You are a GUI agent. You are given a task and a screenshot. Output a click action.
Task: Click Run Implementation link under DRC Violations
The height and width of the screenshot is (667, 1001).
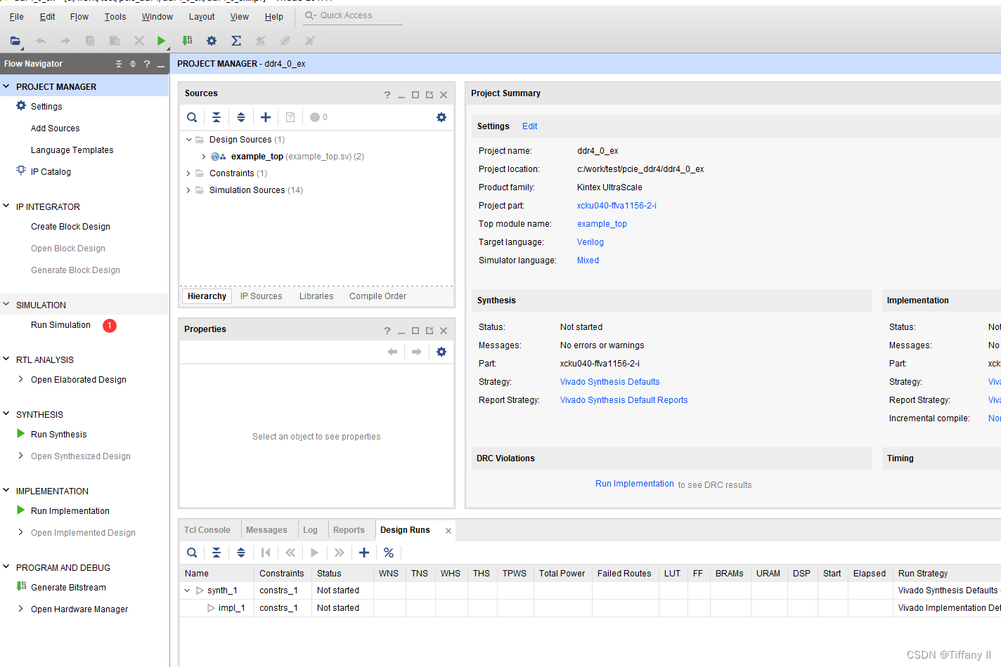635,484
